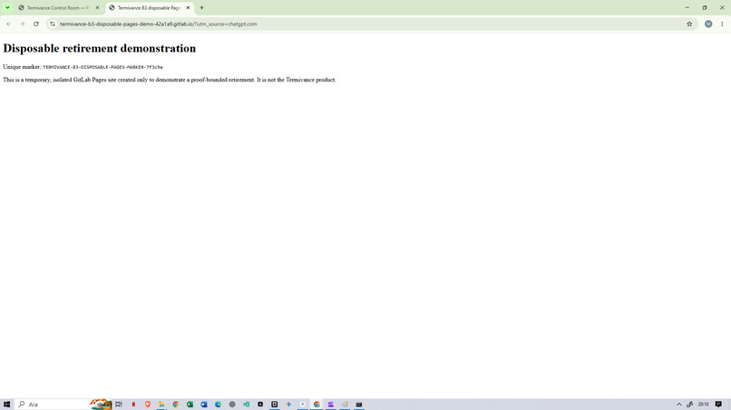The image size is (731, 410).
Task: Open the purple striped app in taskbar
Action: click(x=330, y=405)
